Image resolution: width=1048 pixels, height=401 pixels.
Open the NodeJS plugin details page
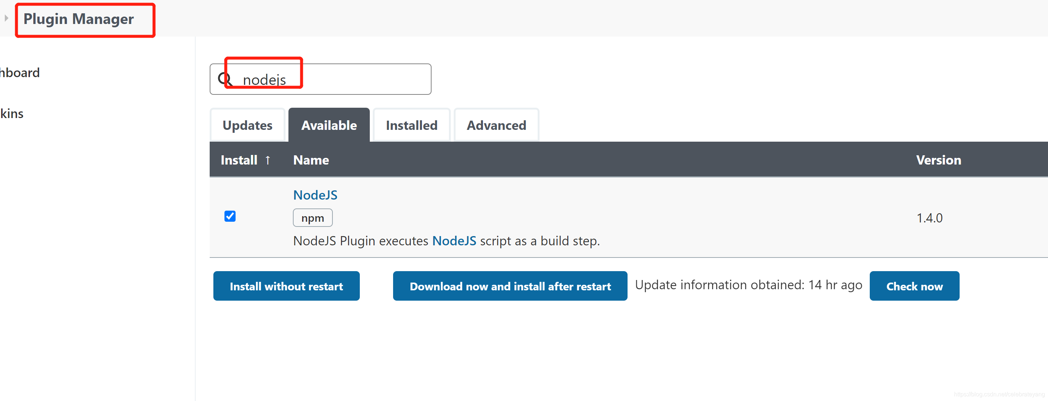(315, 195)
